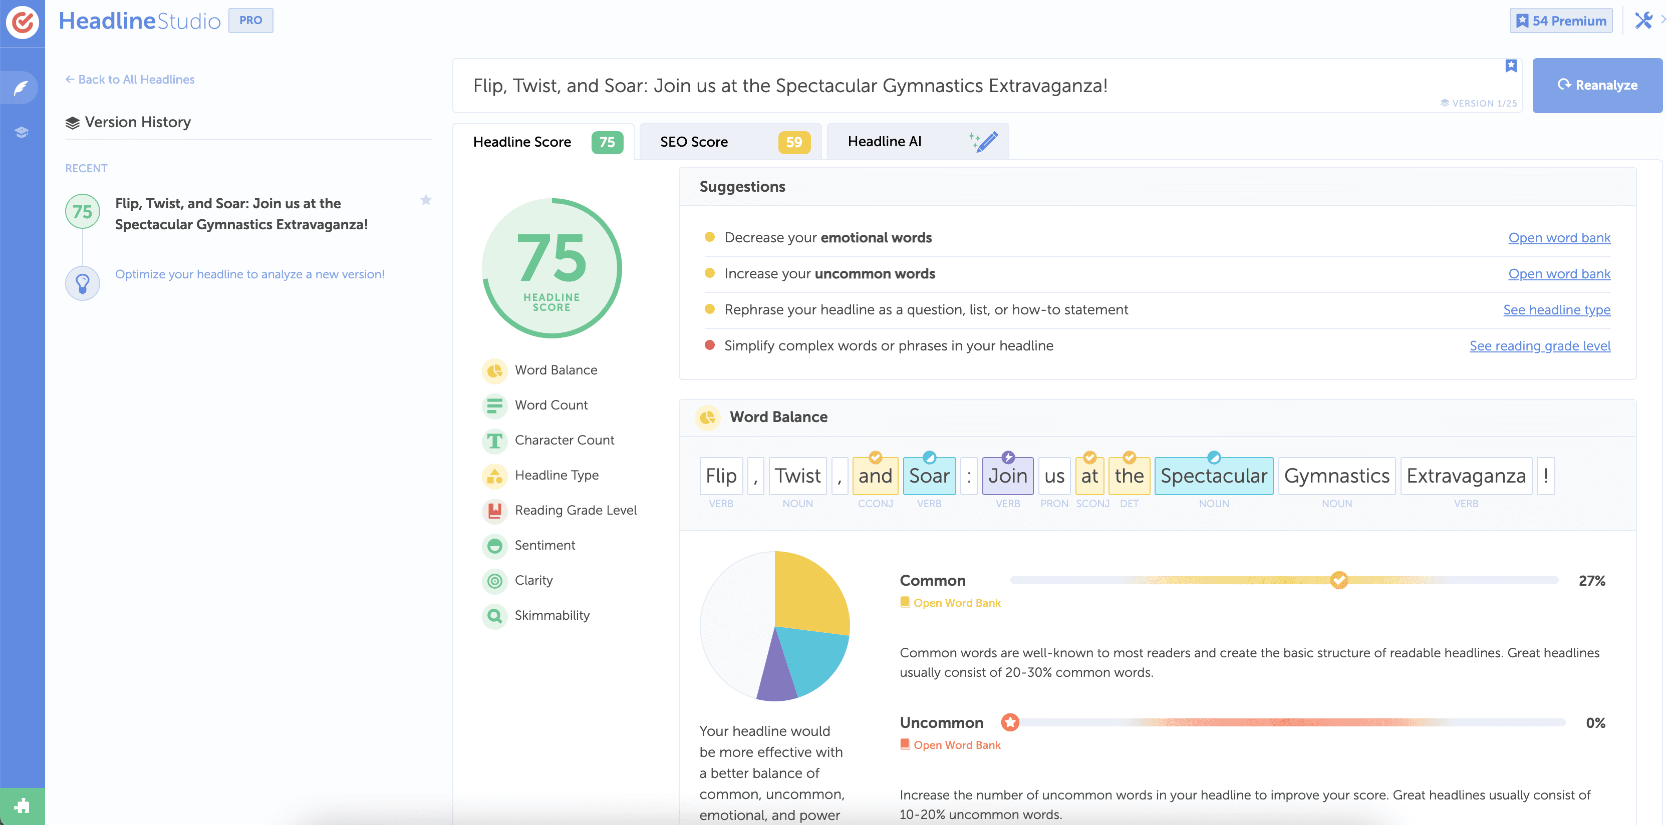
Task: Select the Skimmability magnifier icon
Action: 494,616
